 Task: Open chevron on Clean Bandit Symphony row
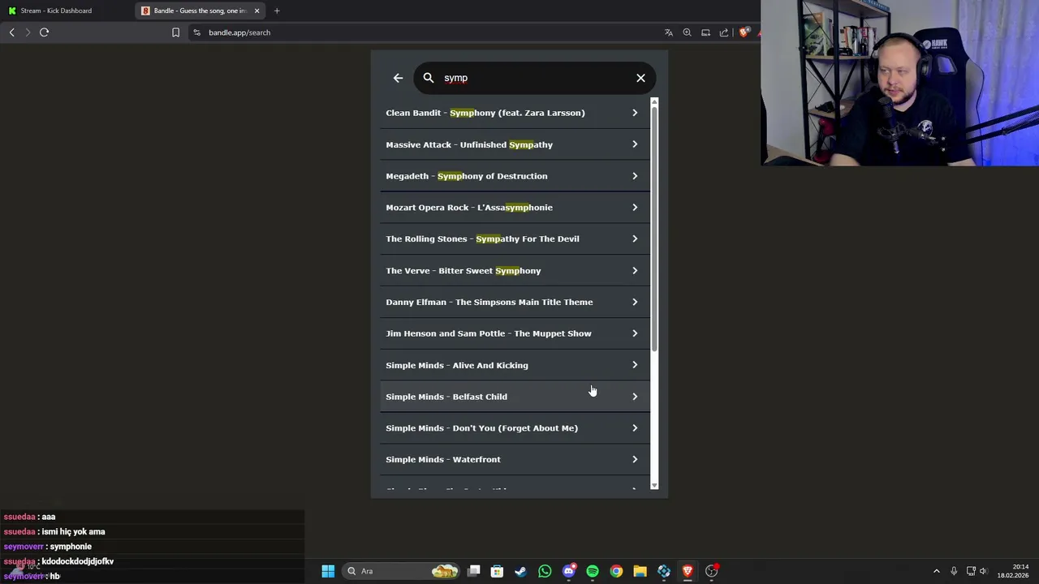pos(635,113)
